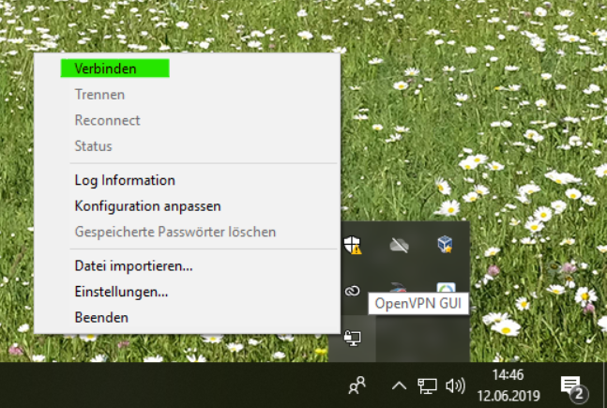The image size is (607, 408).
Task: Choose Datei importieren... from the menu
Action: pyautogui.click(x=133, y=265)
